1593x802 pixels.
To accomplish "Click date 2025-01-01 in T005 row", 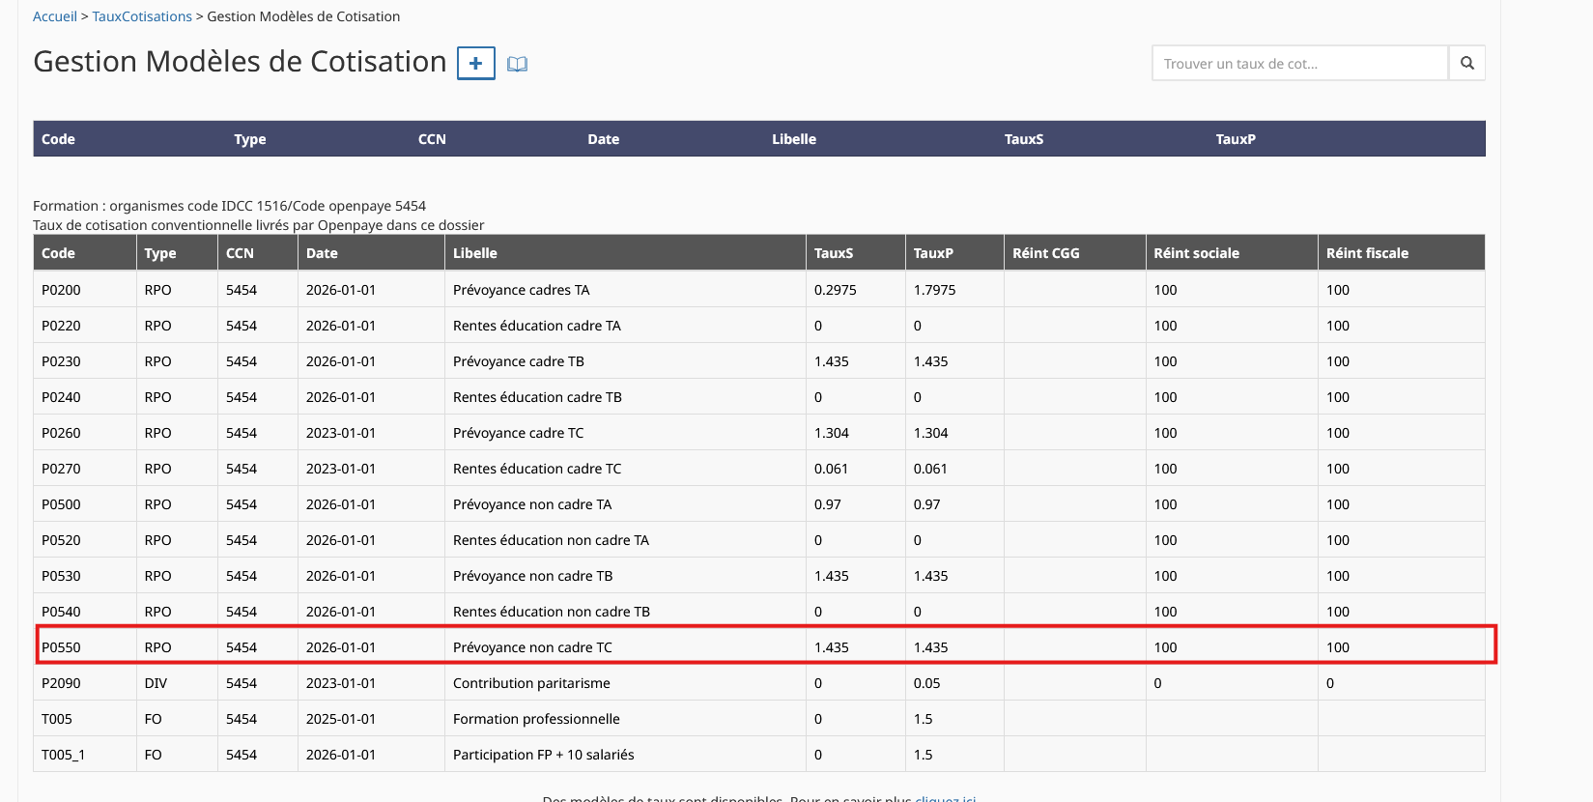I will pyautogui.click(x=341, y=719).
